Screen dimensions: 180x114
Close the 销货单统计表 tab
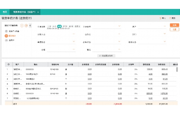38,12
